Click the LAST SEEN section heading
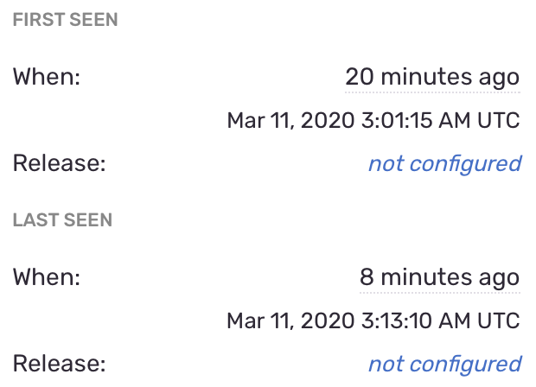This screenshot has width=536, height=387. (x=62, y=220)
